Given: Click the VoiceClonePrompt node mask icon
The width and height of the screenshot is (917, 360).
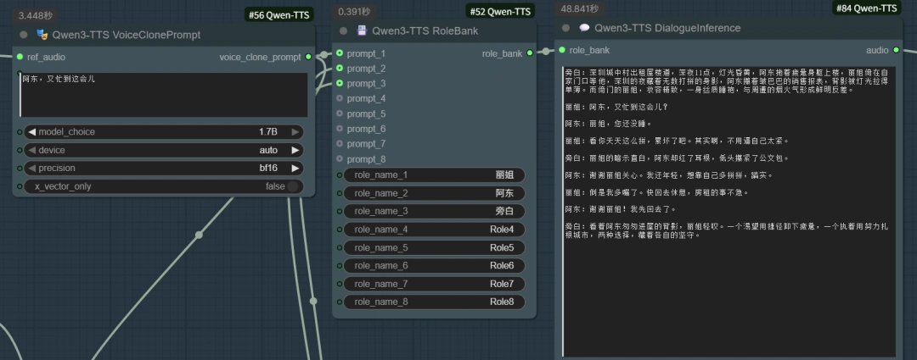Looking at the screenshot, I should pyautogui.click(x=42, y=35).
